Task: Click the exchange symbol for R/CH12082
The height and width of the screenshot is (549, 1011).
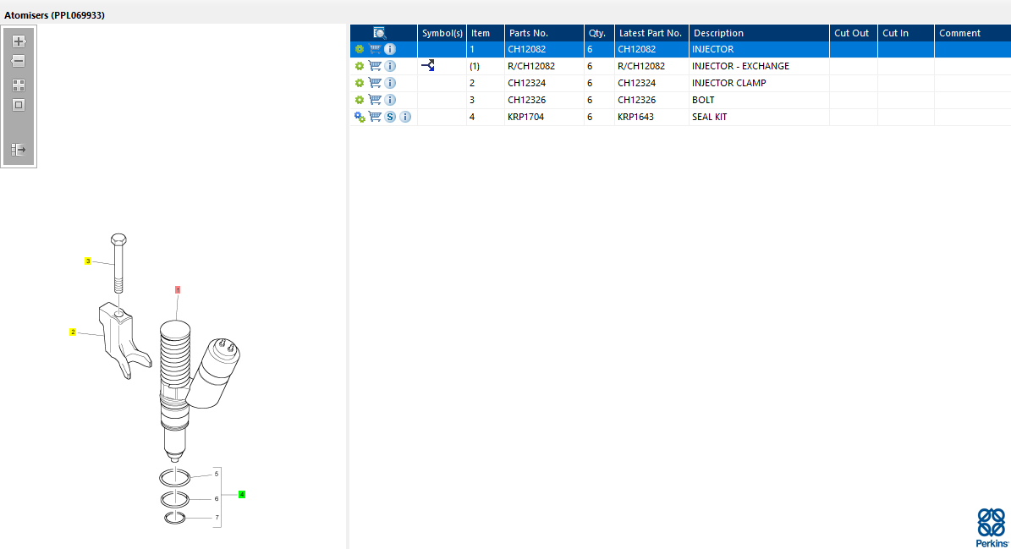Action: point(428,66)
